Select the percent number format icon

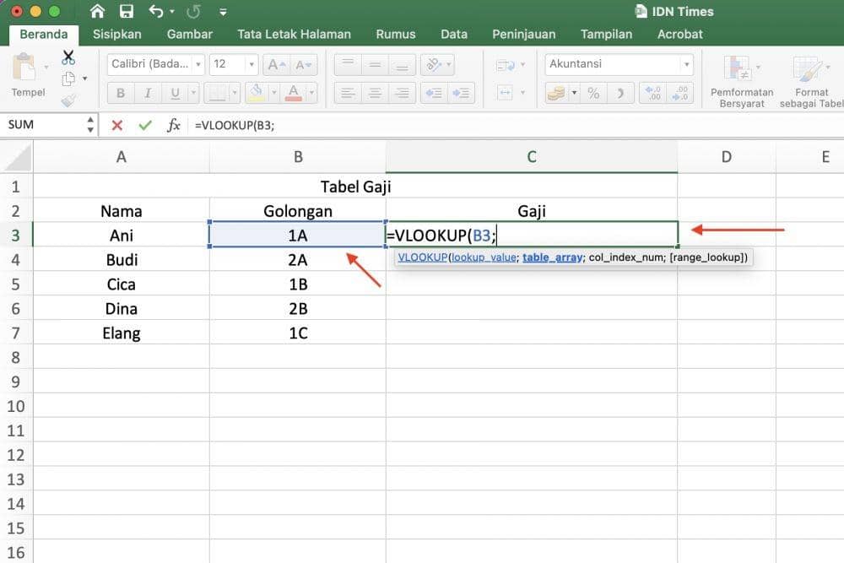(593, 92)
